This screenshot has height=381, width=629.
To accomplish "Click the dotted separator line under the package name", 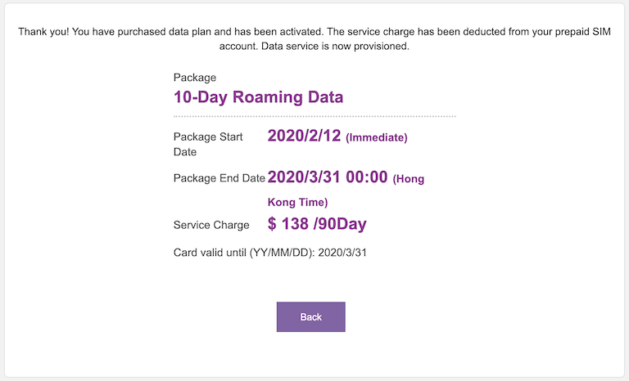I will [x=314, y=117].
